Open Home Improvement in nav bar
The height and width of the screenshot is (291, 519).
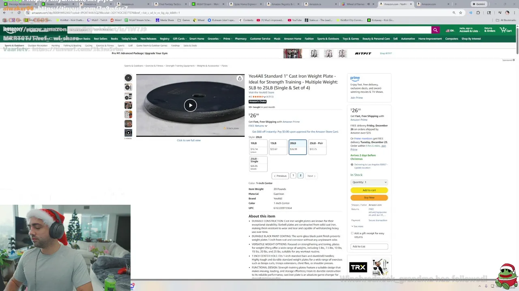(x=430, y=39)
